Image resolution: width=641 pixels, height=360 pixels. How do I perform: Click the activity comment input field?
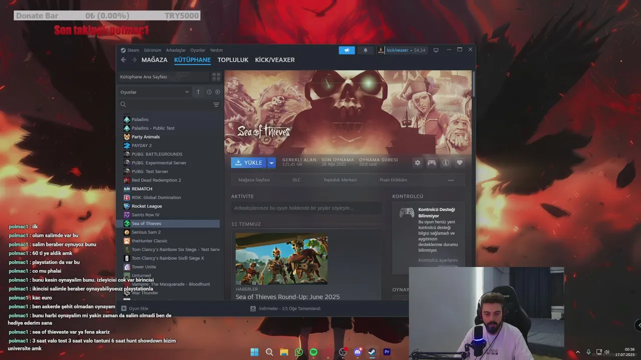point(306,208)
